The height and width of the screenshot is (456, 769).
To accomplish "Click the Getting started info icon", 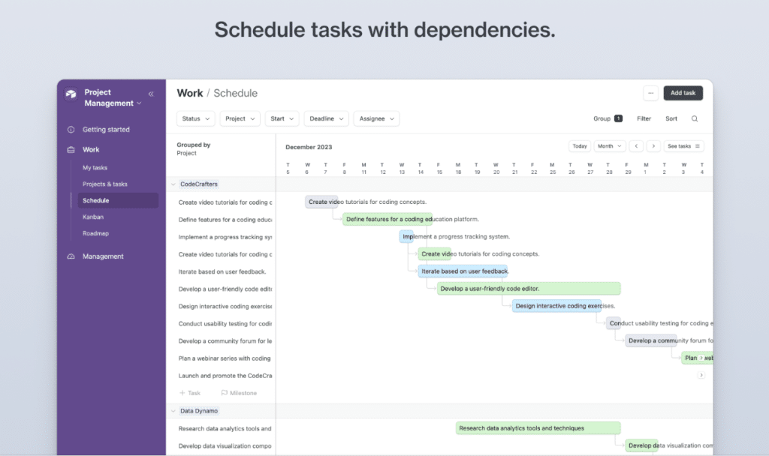I will [x=71, y=130].
